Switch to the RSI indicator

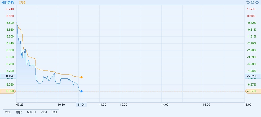tap(54, 112)
